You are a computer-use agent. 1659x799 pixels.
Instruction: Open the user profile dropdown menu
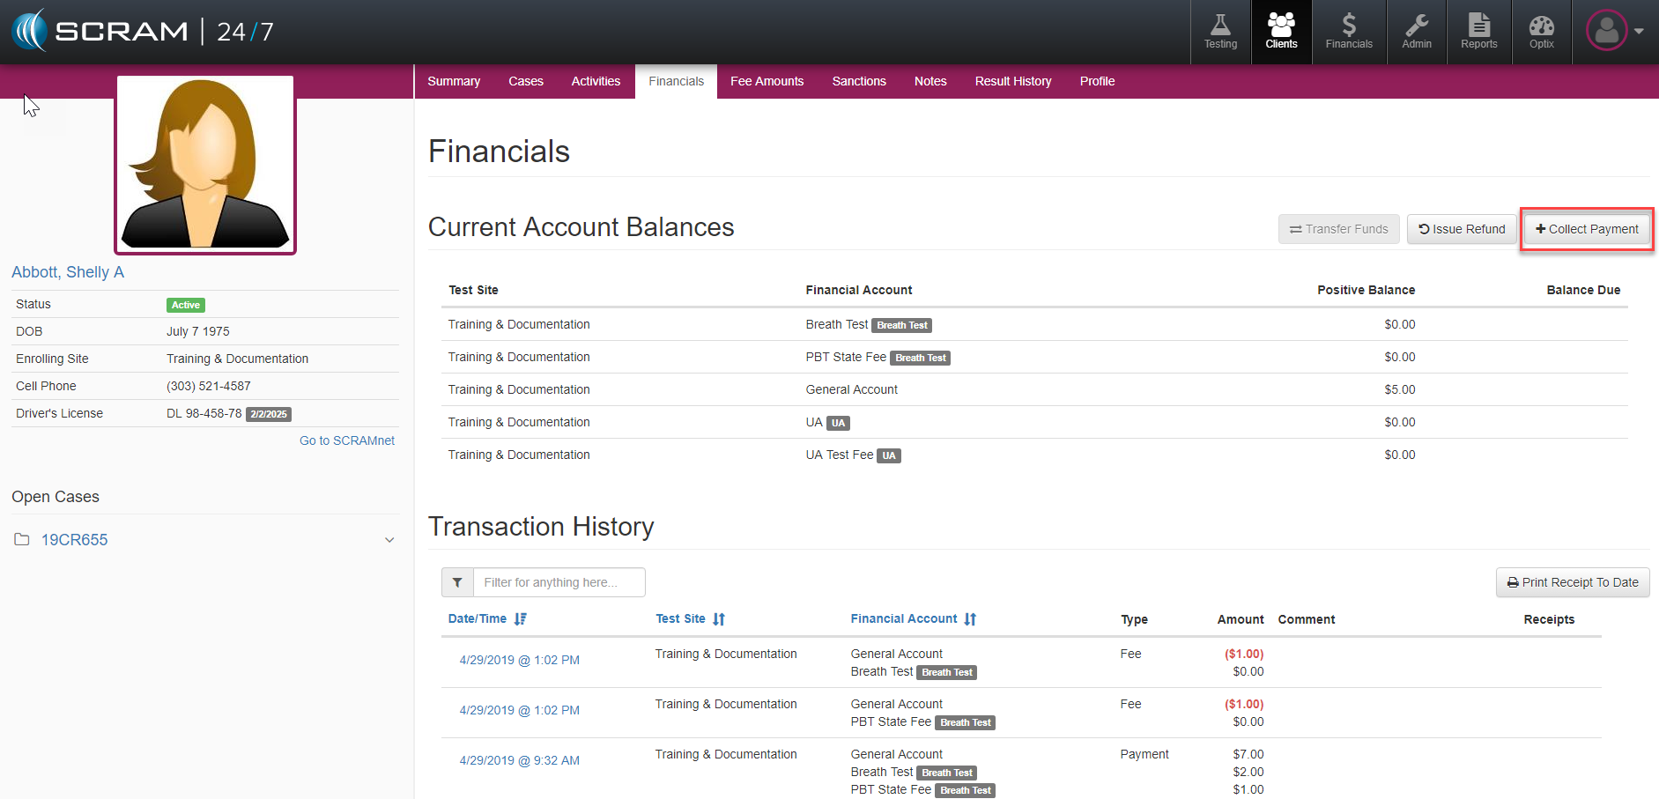tap(1615, 31)
